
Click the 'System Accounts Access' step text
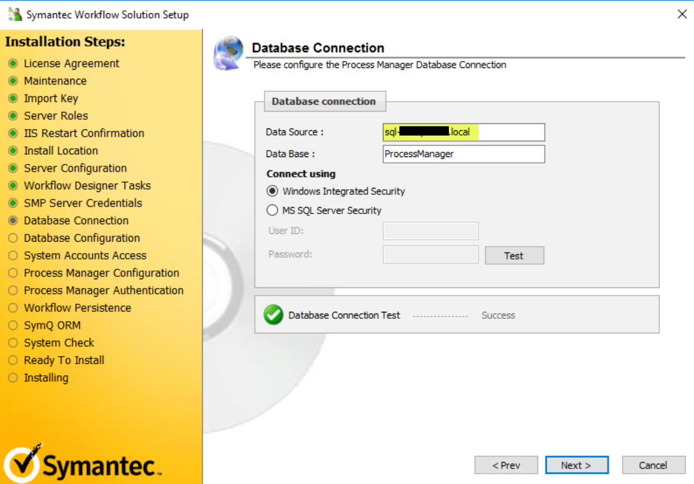coord(85,256)
